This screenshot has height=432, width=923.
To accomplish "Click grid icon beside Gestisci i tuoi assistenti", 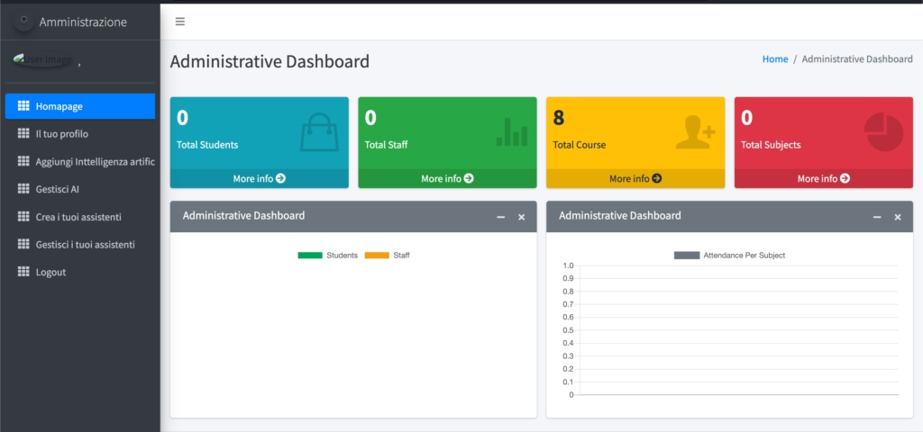I will tap(23, 245).
